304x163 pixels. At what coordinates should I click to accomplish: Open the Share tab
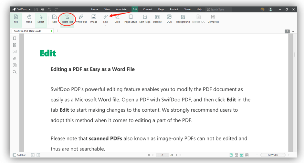[187, 9]
